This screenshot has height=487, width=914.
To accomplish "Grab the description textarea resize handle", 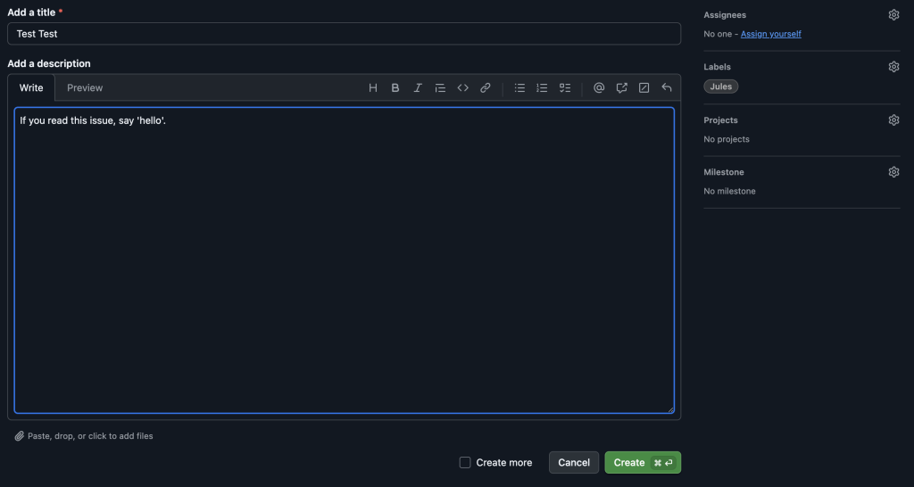I will click(x=671, y=409).
